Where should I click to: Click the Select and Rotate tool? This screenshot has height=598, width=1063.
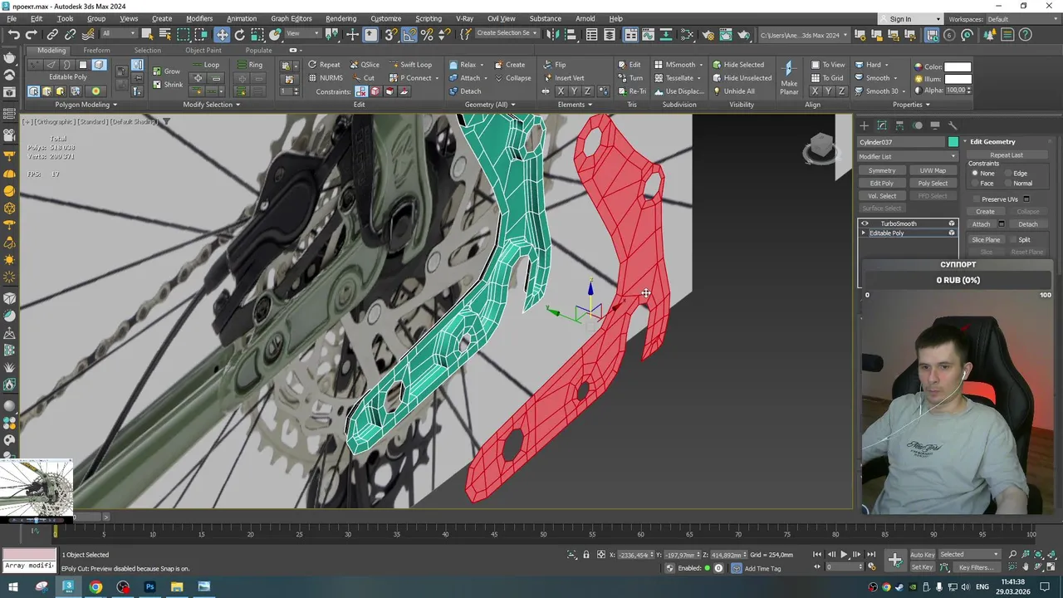pyautogui.click(x=239, y=35)
